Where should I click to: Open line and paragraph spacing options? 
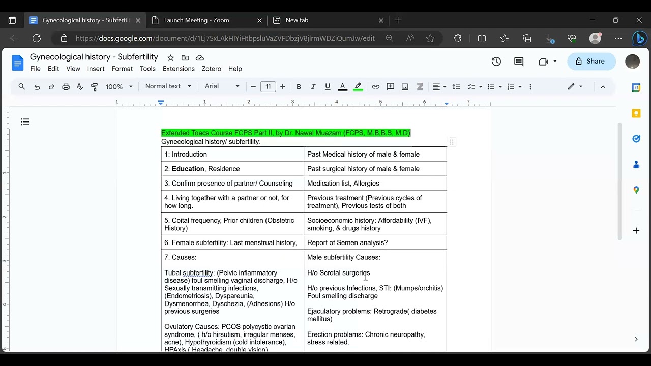[456, 87]
